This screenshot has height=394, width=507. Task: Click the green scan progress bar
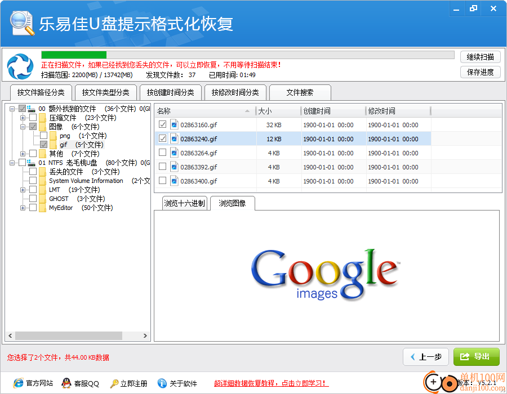(x=74, y=55)
